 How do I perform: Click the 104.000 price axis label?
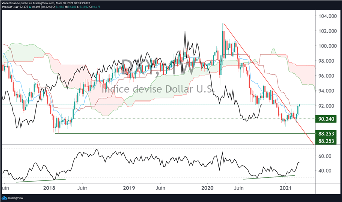click(x=328, y=16)
